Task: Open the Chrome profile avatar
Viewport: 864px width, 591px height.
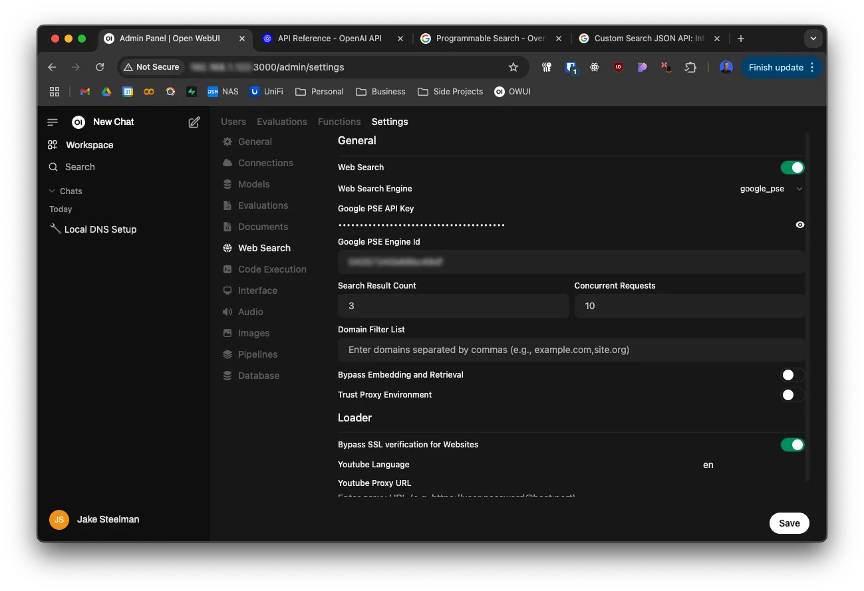Action: (x=726, y=67)
